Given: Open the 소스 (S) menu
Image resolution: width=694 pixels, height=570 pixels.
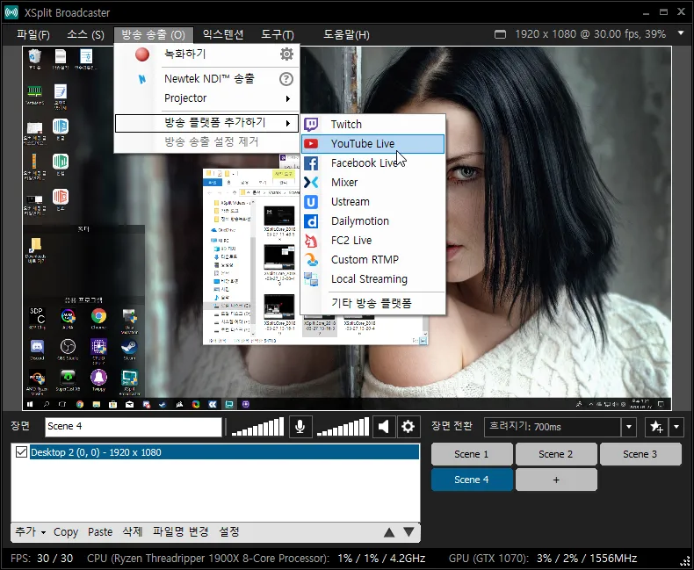Looking at the screenshot, I should pos(85,34).
